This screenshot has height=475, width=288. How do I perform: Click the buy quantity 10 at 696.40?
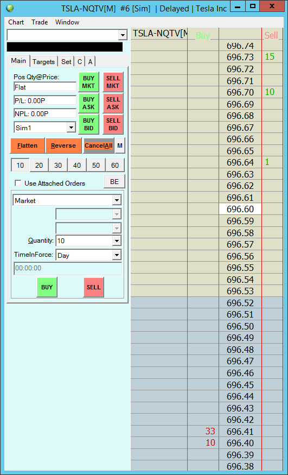pyautogui.click(x=210, y=443)
